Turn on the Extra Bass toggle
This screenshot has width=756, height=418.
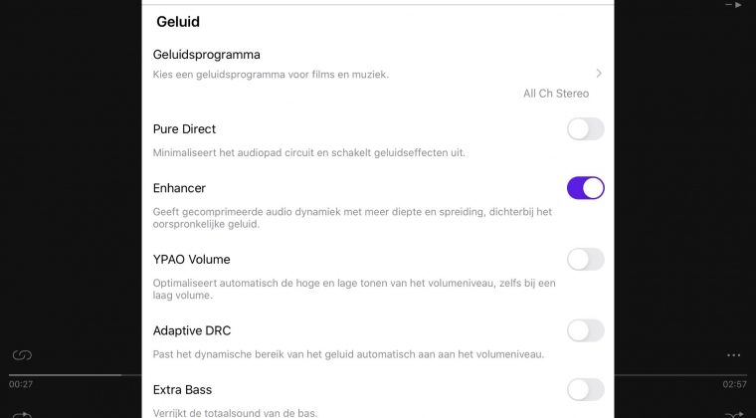[585, 389]
